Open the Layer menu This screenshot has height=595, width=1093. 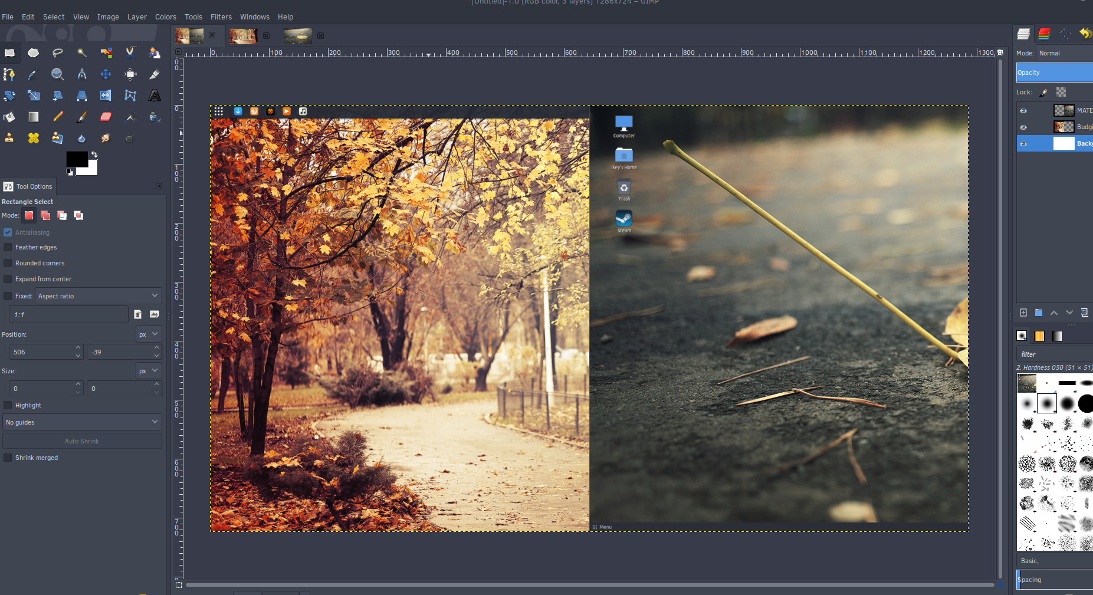coord(137,17)
